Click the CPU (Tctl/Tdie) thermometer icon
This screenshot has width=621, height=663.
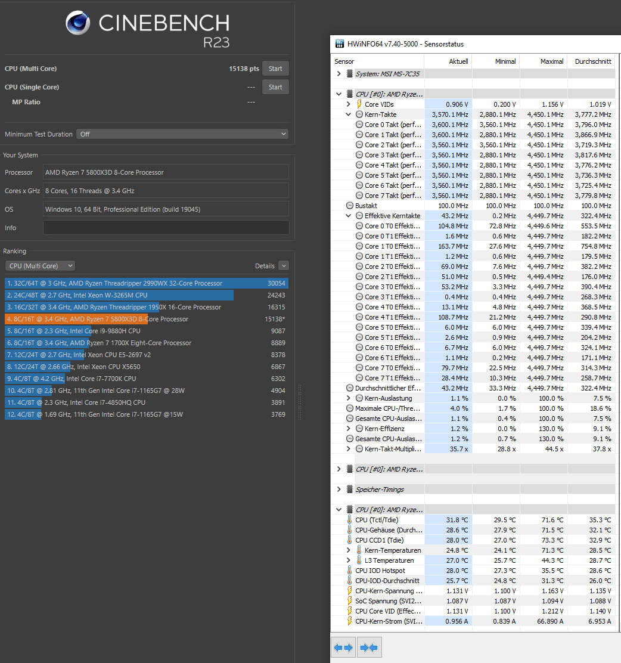pyautogui.click(x=350, y=520)
